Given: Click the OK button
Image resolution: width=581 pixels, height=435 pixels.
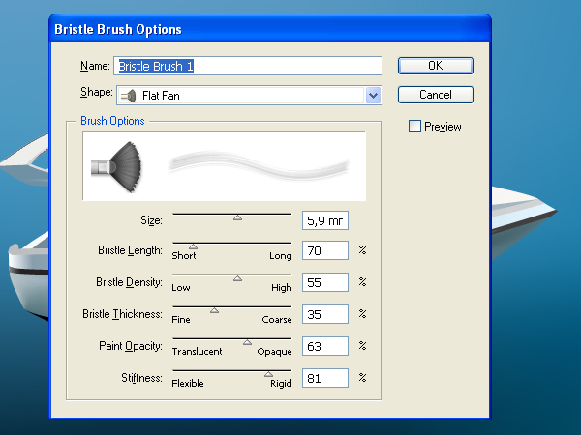Looking at the screenshot, I should point(436,66).
